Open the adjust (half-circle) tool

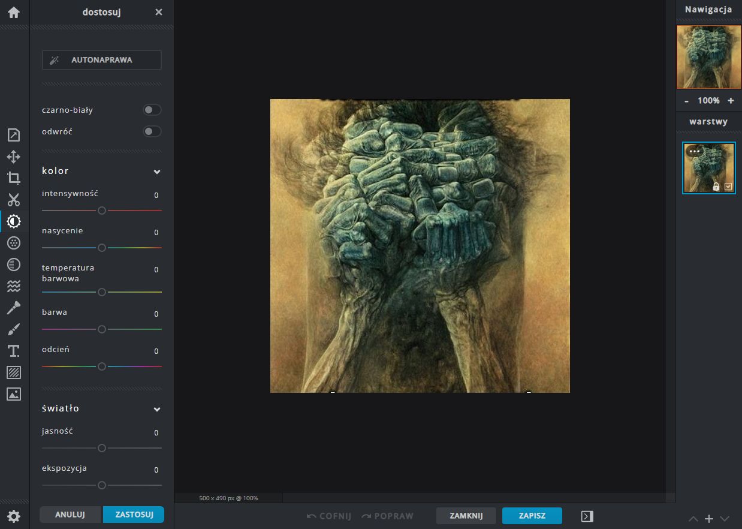[14, 221]
